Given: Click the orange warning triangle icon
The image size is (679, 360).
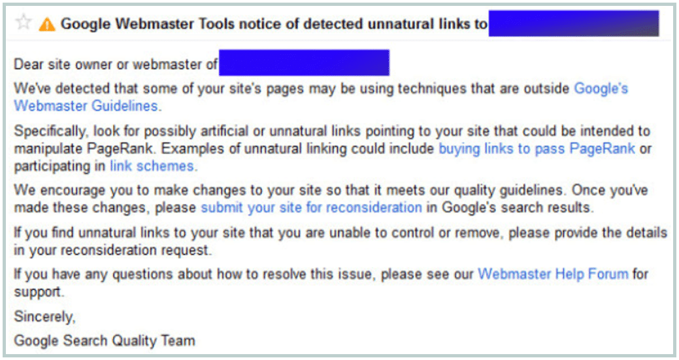Looking at the screenshot, I should tap(47, 24).
